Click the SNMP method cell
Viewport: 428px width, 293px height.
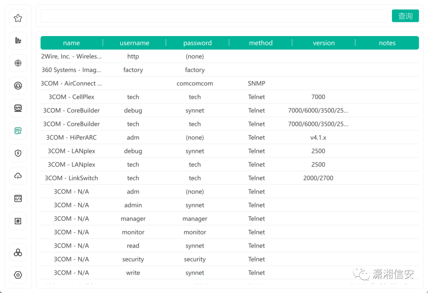click(256, 84)
